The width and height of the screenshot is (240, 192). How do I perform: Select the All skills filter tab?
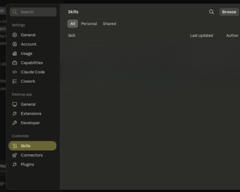pyautogui.click(x=73, y=24)
